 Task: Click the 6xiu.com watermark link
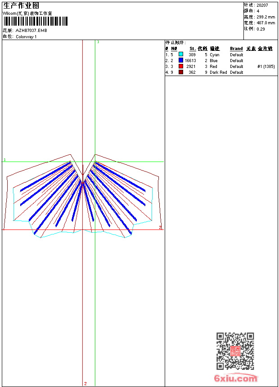(235, 378)
